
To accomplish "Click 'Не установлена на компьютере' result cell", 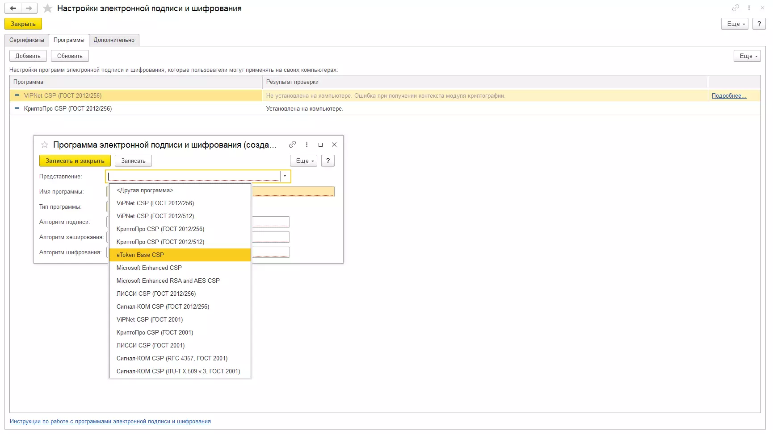I will [x=485, y=95].
